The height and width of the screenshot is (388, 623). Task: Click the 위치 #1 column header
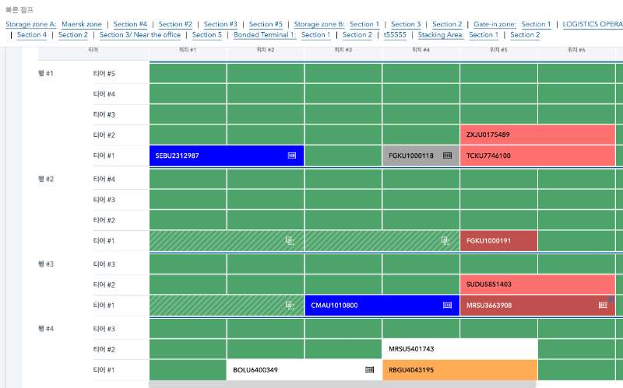(x=188, y=50)
